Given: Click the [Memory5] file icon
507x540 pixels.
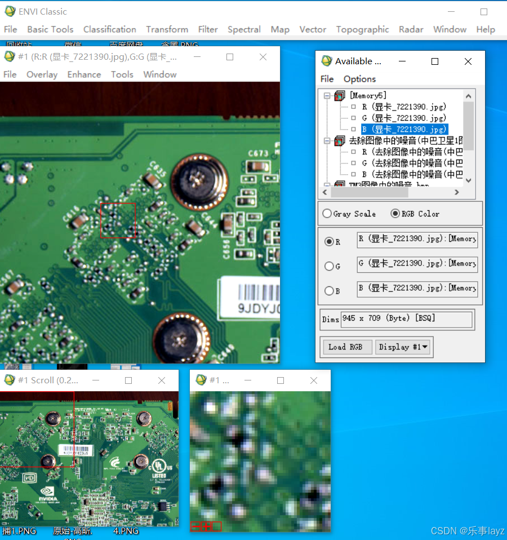Looking at the screenshot, I should tap(340, 95).
